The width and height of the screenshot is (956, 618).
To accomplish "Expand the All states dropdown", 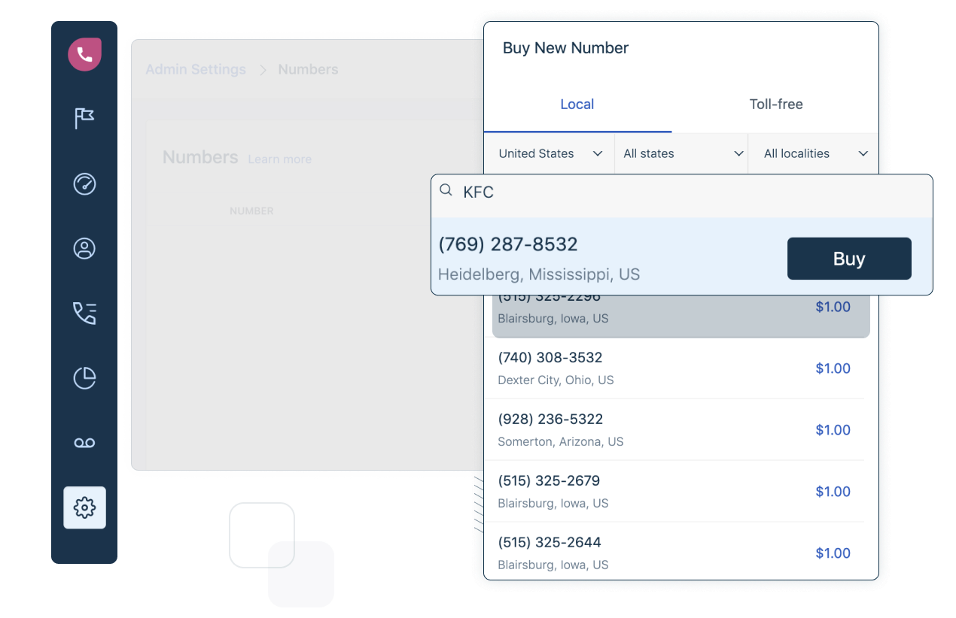I will (680, 153).
